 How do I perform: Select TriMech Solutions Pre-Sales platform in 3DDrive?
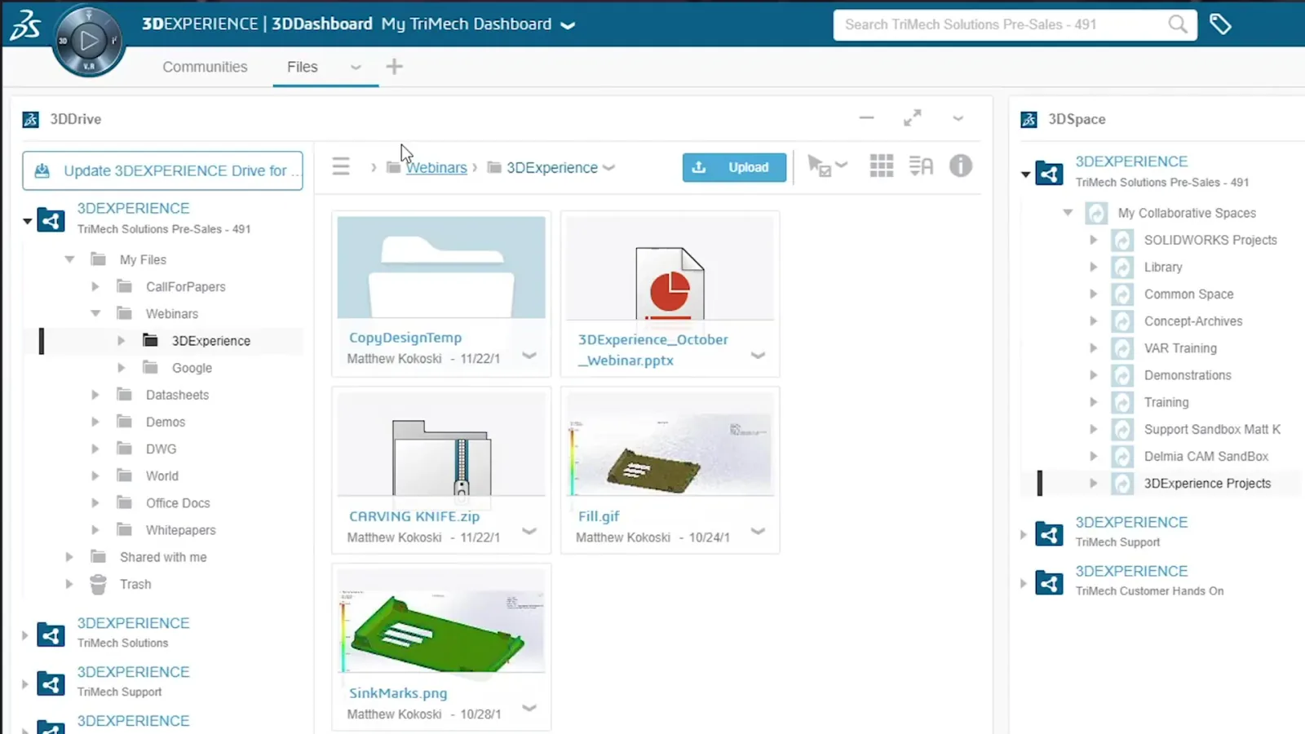pos(163,218)
